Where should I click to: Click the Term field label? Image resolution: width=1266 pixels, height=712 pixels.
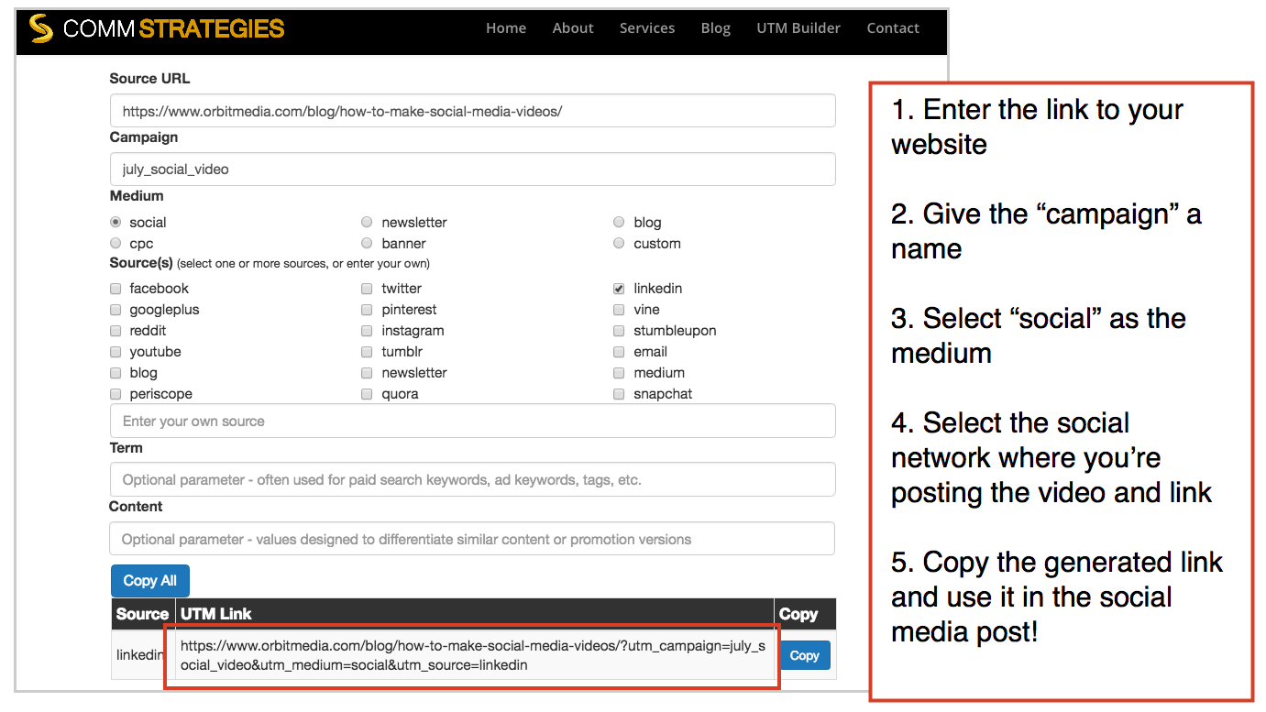point(126,448)
